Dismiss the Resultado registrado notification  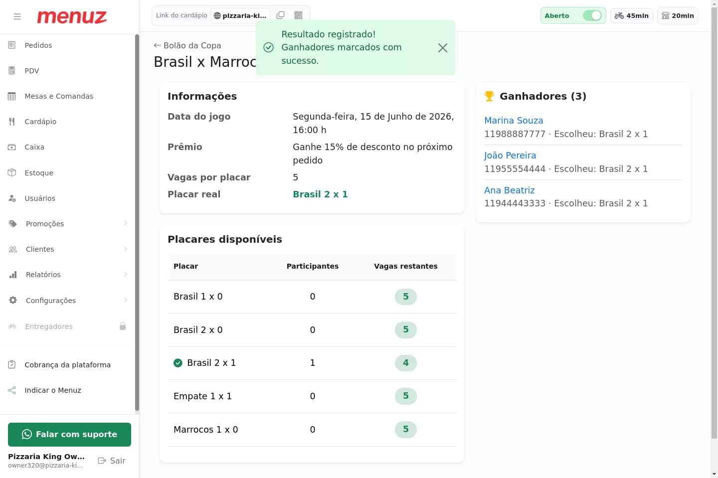pyautogui.click(x=443, y=48)
